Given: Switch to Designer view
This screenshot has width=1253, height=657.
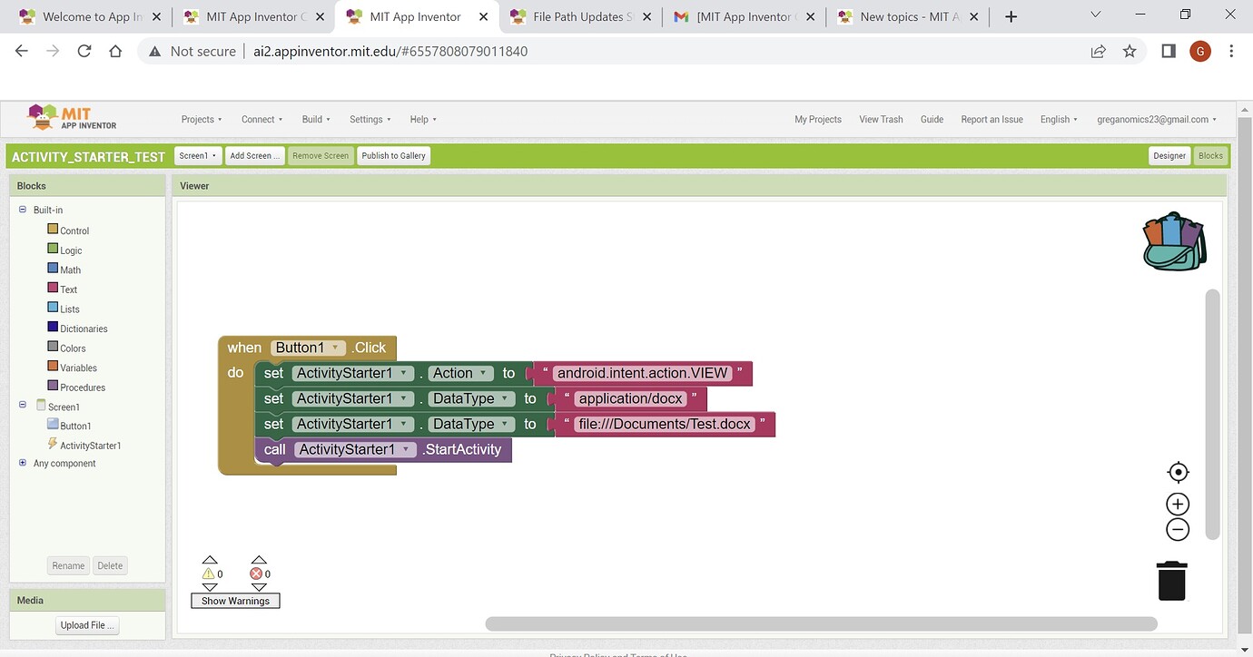Looking at the screenshot, I should pyautogui.click(x=1169, y=155).
